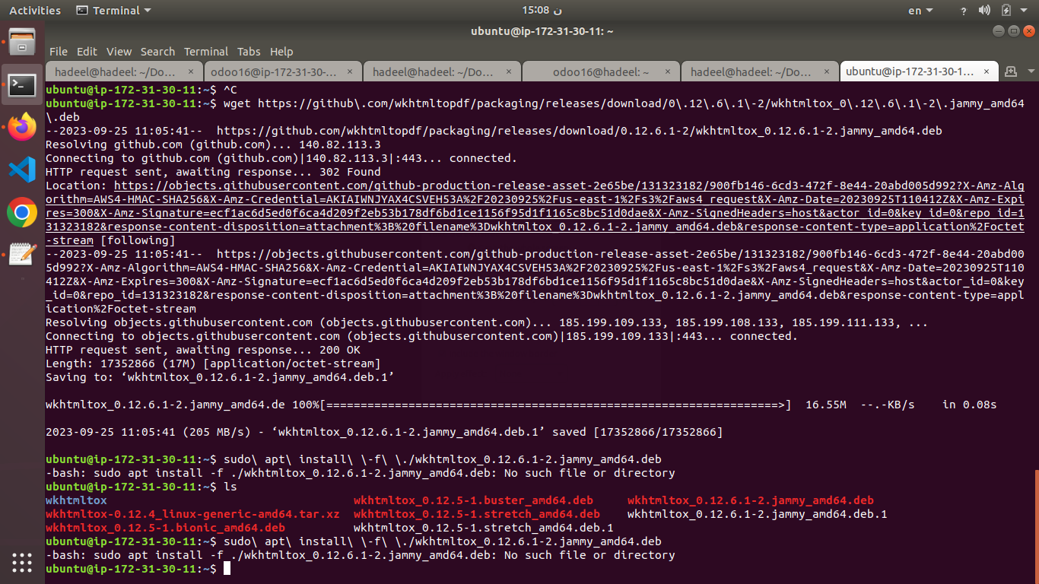Open the File menu
1039x584 pixels.
pyautogui.click(x=58, y=52)
